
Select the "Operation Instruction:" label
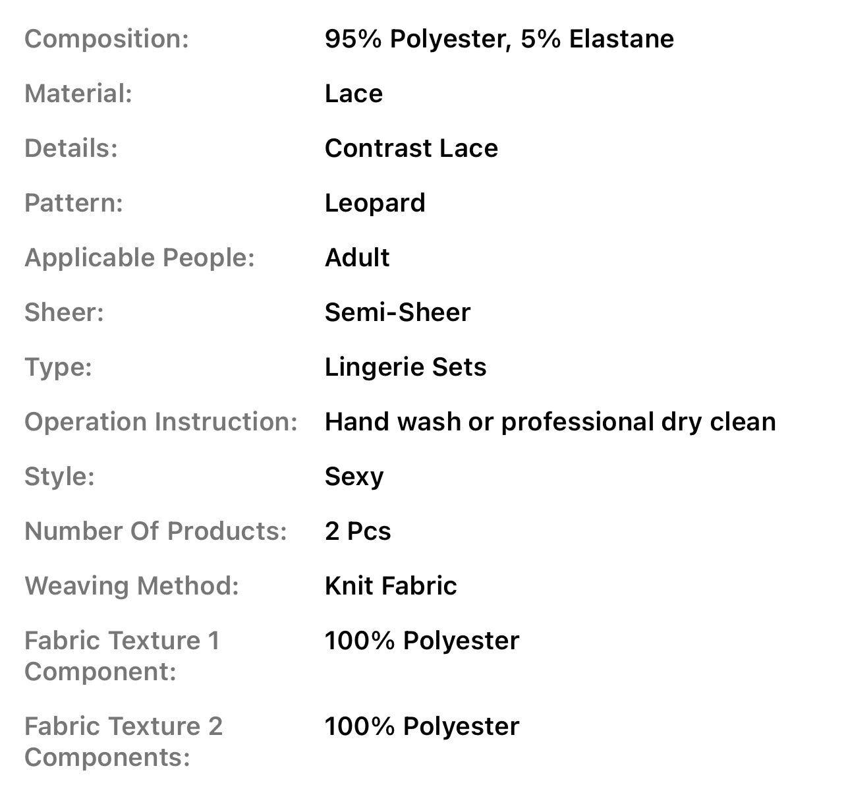(x=161, y=422)
